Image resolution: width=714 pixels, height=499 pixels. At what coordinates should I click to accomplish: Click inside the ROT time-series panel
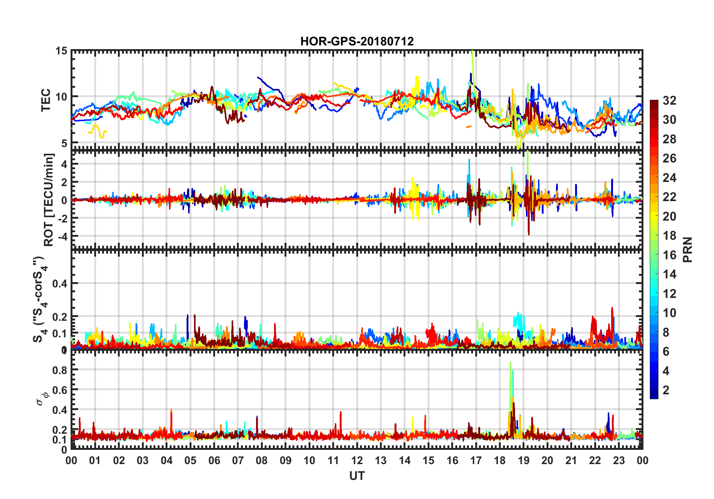coord(357,200)
